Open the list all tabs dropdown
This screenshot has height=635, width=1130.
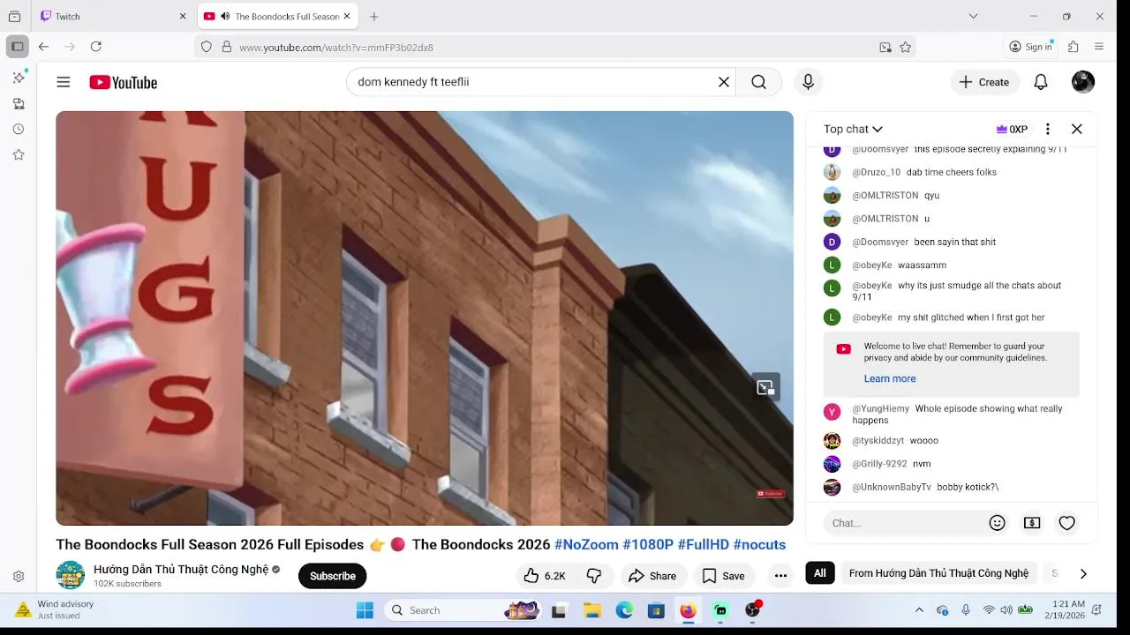(973, 16)
